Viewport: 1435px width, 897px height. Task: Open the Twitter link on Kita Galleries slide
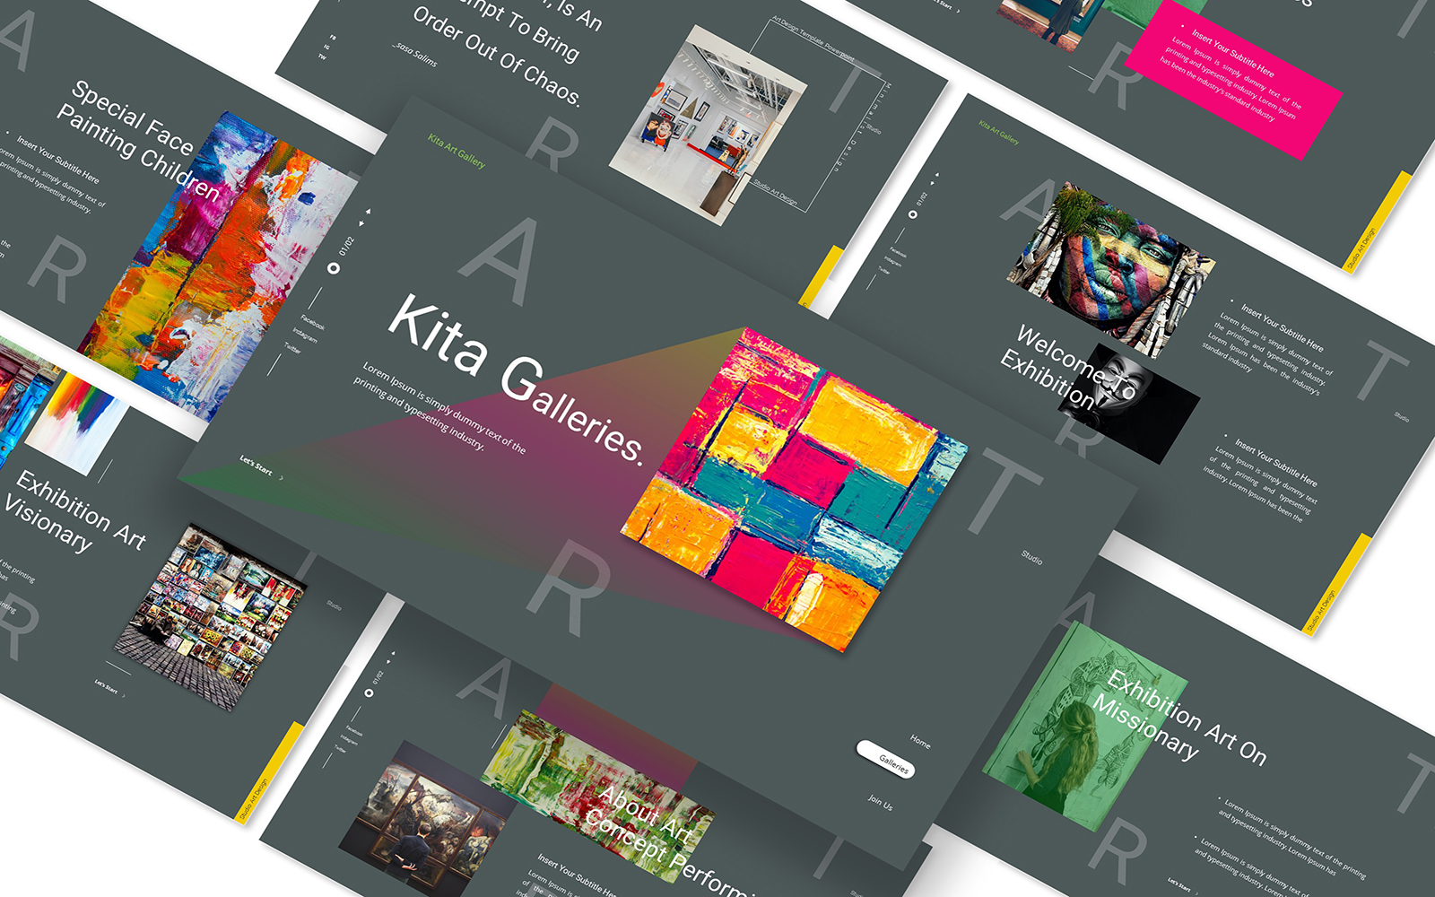click(293, 347)
